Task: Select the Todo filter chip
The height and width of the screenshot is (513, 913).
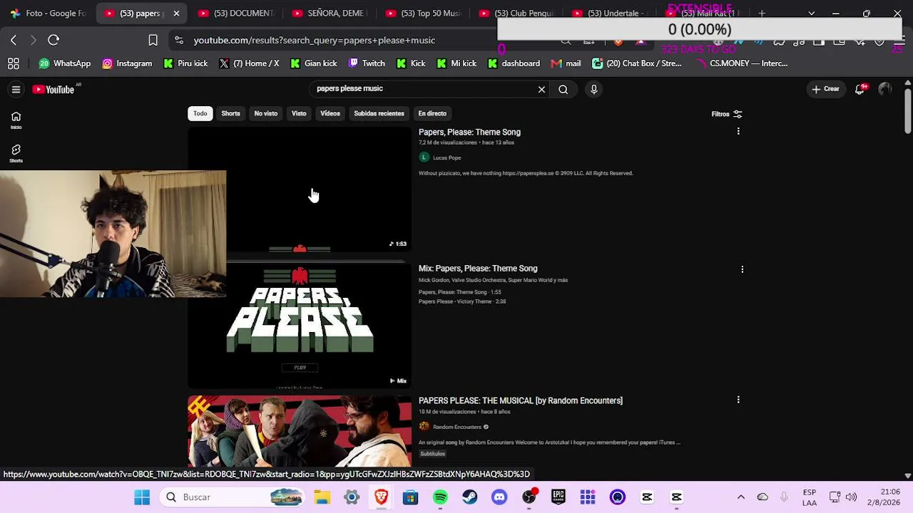Action: tap(200, 113)
